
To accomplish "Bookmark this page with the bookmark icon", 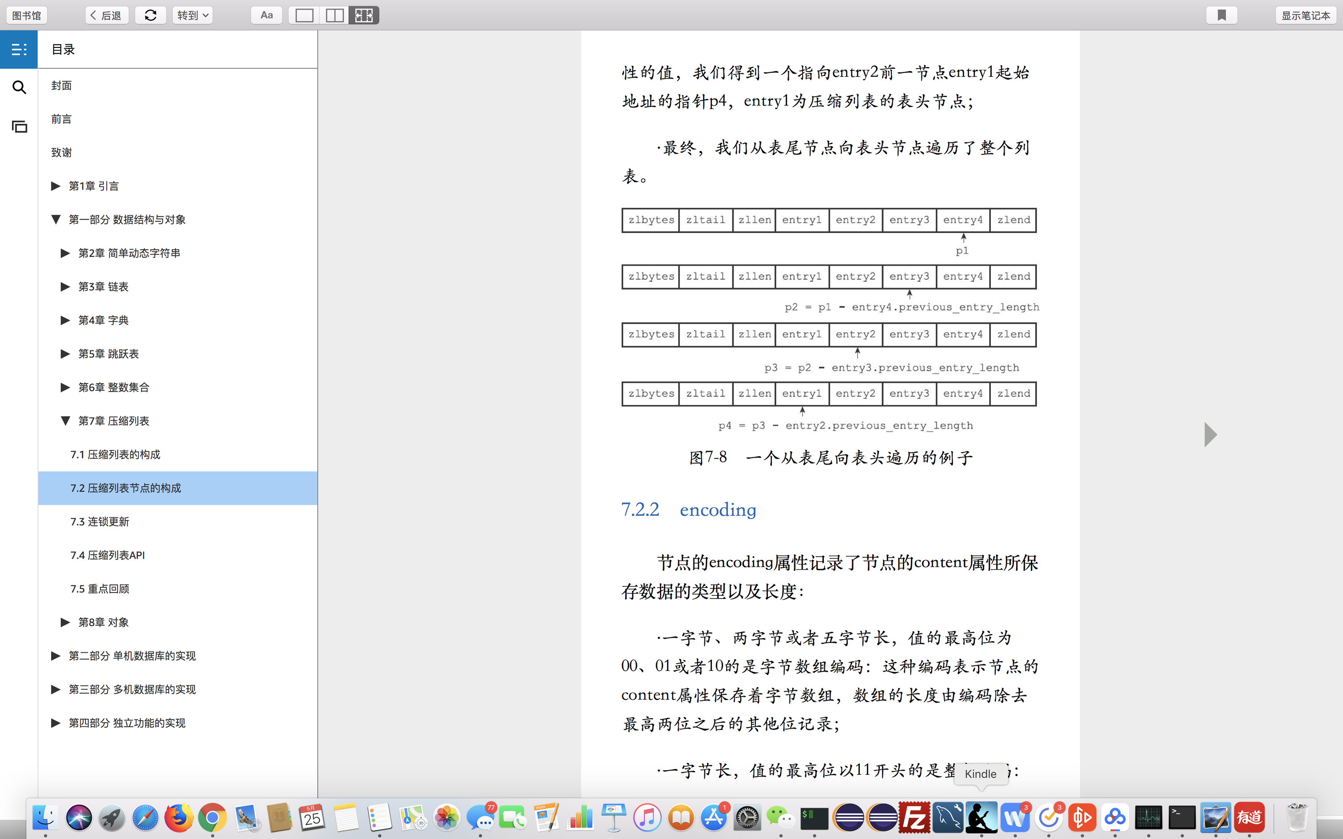I will [1221, 15].
